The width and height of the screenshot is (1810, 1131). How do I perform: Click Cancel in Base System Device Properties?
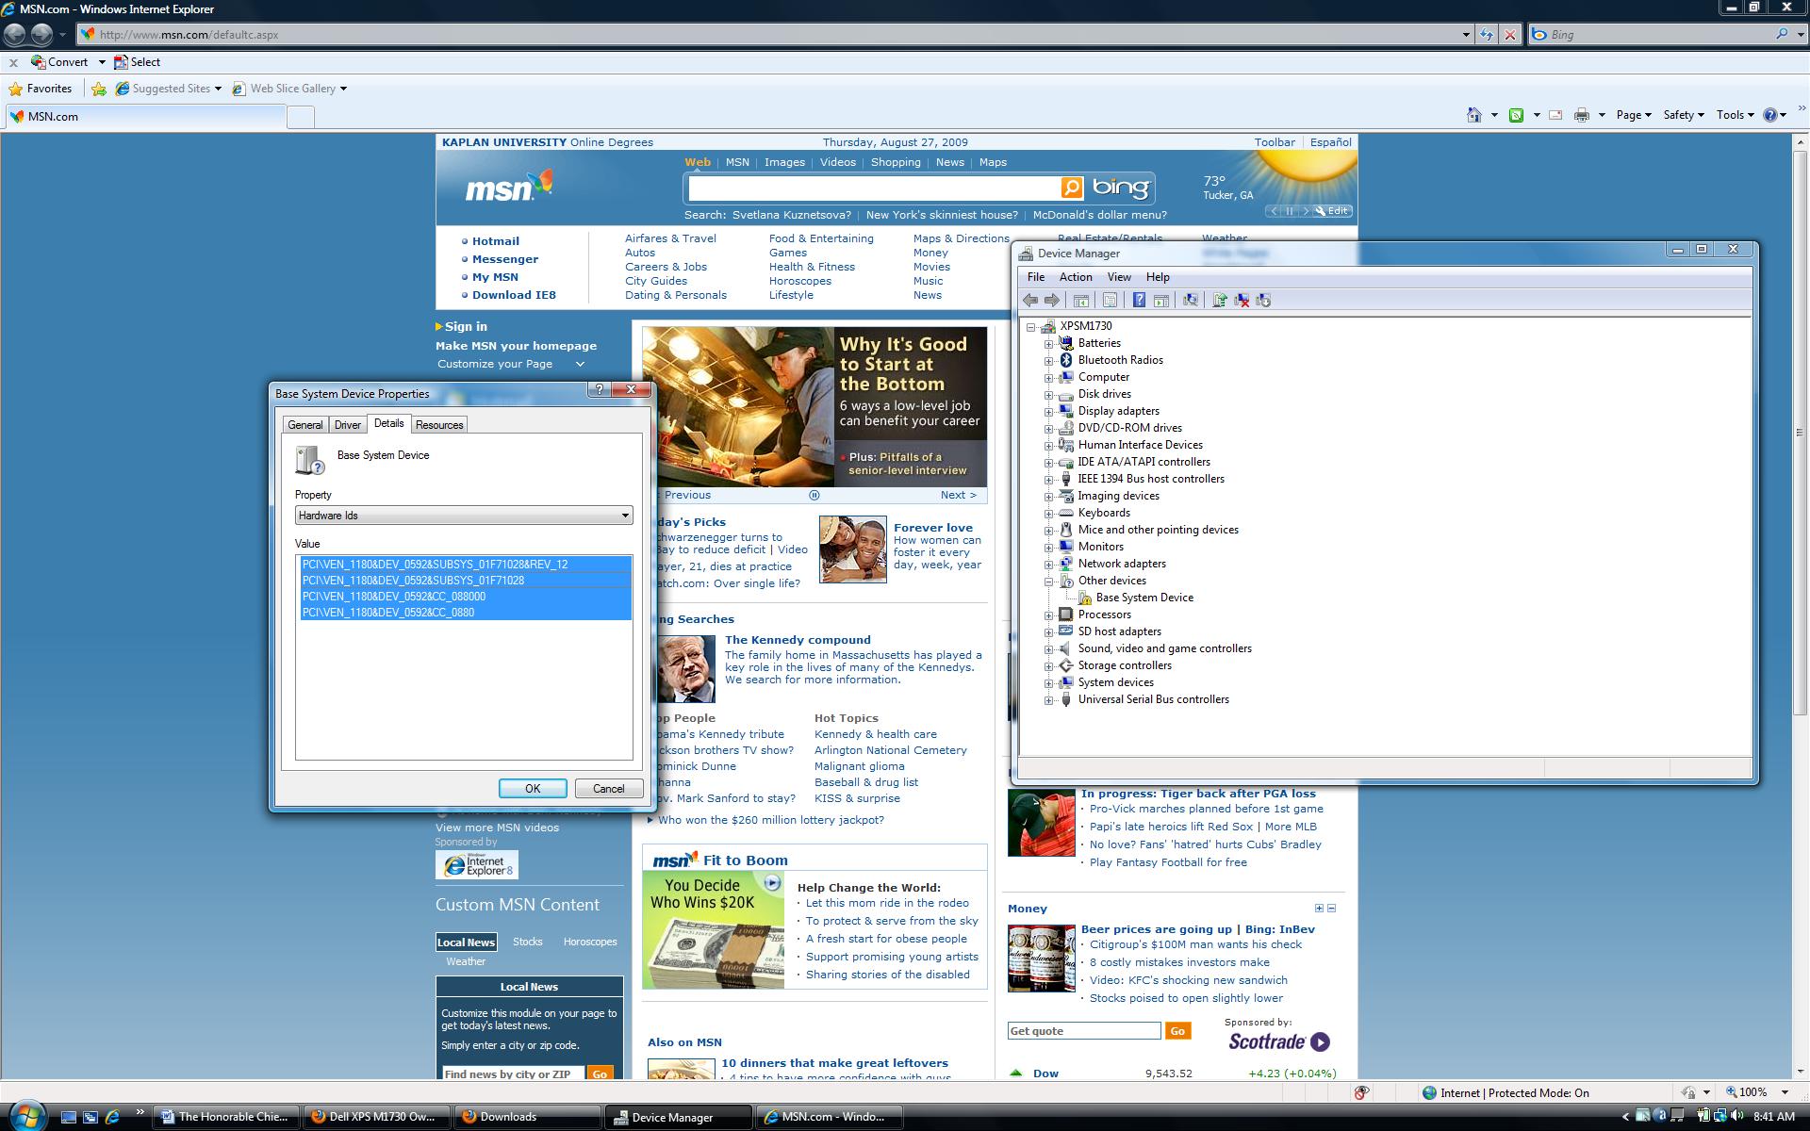[608, 789]
